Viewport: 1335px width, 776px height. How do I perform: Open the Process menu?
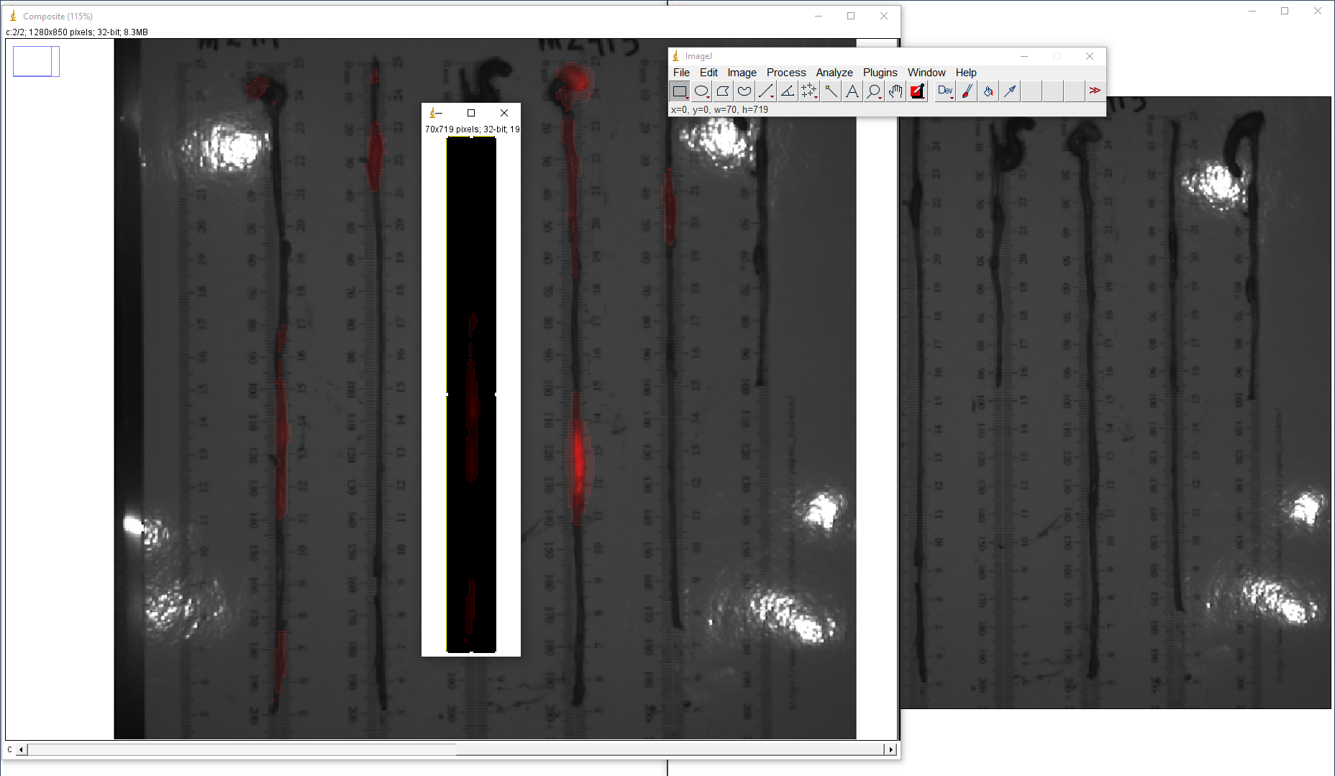click(x=786, y=73)
